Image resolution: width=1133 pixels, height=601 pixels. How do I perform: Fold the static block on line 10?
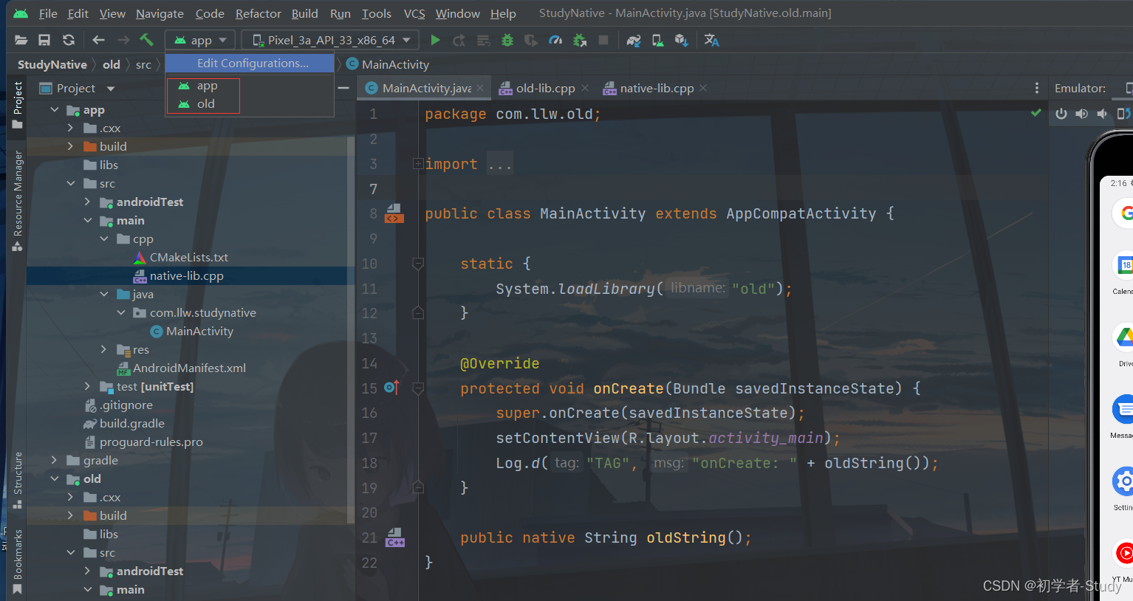pos(418,264)
